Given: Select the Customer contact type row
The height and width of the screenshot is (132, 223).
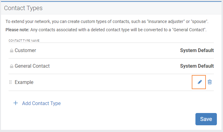Looking at the screenshot, I should 111,51.
